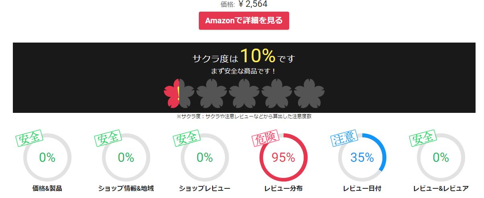The height and width of the screenshot is (198, 484).
Task: Click the 危険 stamp on レビュー分布 gauge
Action: coord(265,139)
